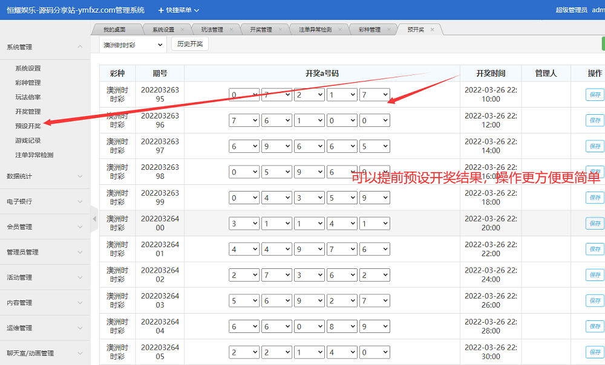Collapse the left sidebar using the arrow handle
Image resolution: width=605 pixels, height=365 pixels.
(94, 219)
